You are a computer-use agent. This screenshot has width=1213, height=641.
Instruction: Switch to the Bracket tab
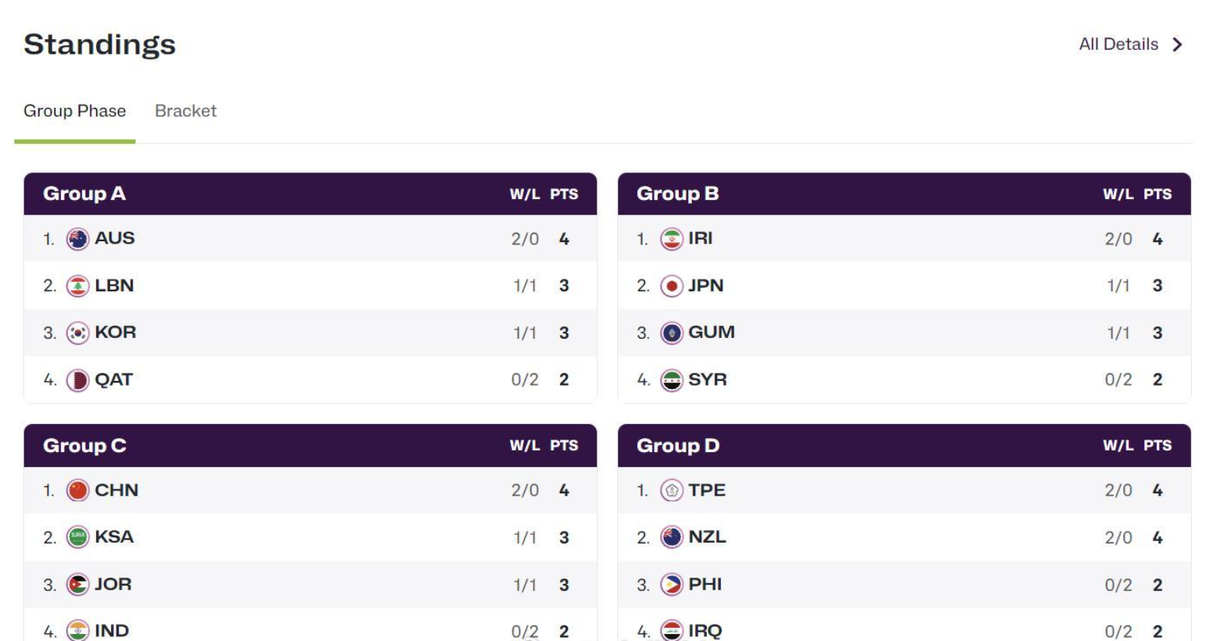[185, 111]
